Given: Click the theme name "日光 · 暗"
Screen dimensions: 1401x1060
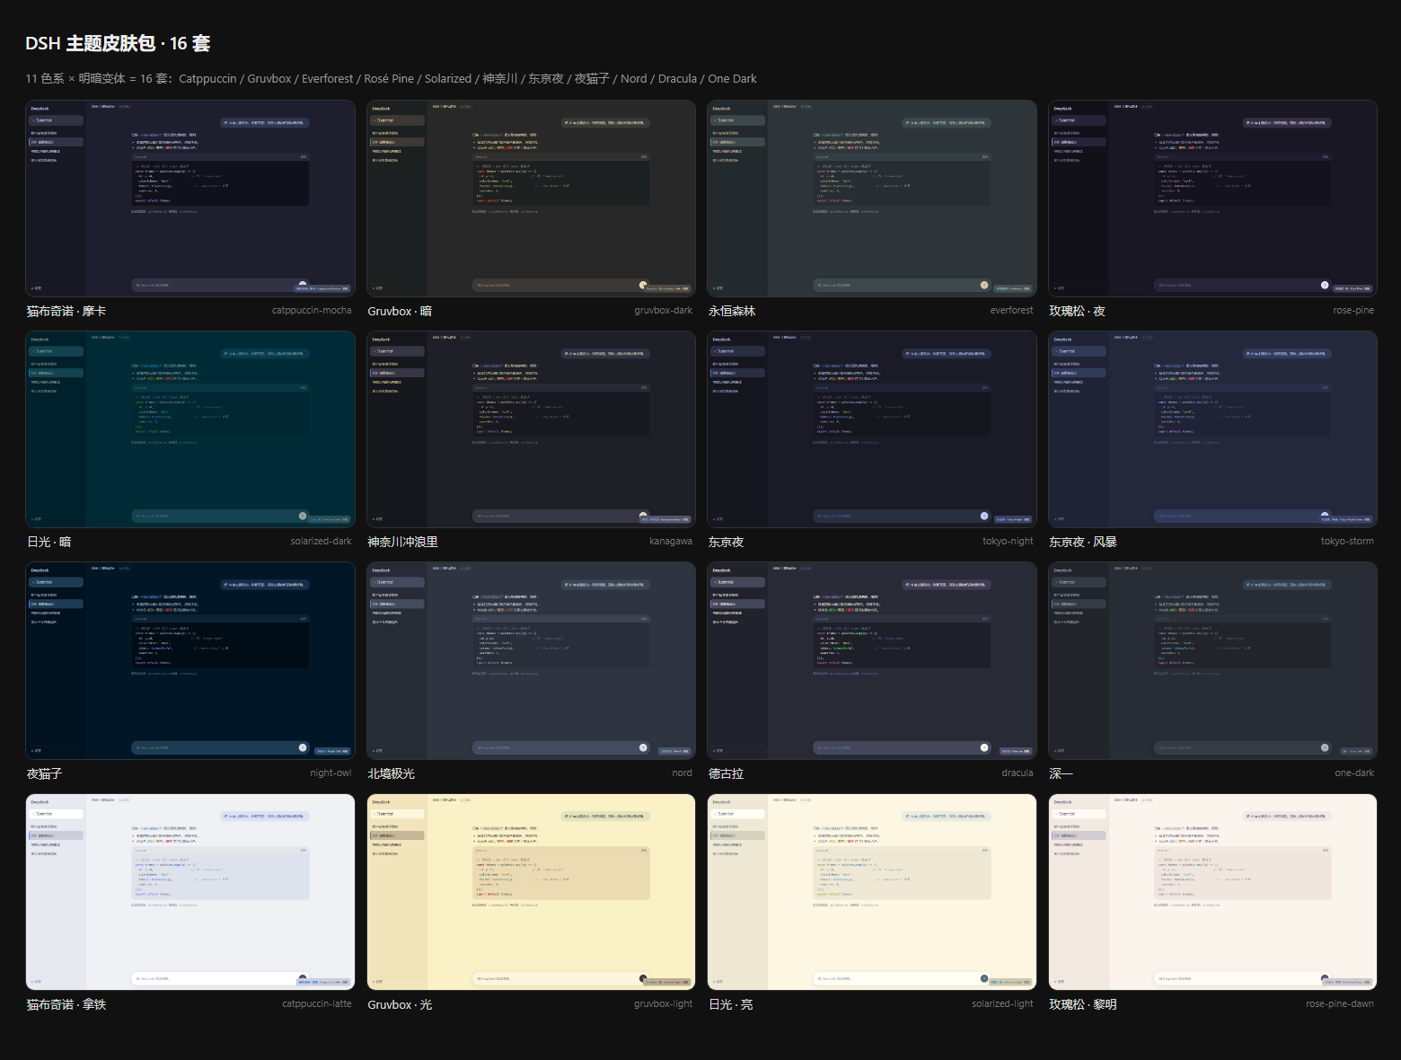Looking at the screenshot, I should tap(49, 542).
